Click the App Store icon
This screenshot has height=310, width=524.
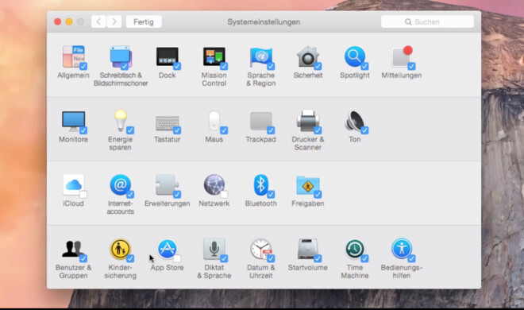point(168,249)
